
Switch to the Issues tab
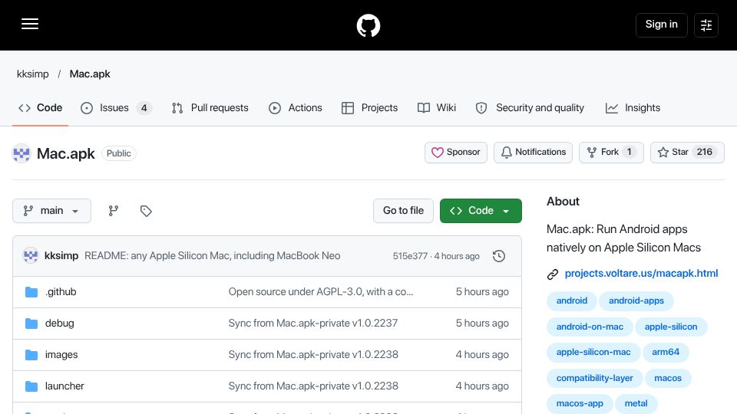(x=116, y=108)
